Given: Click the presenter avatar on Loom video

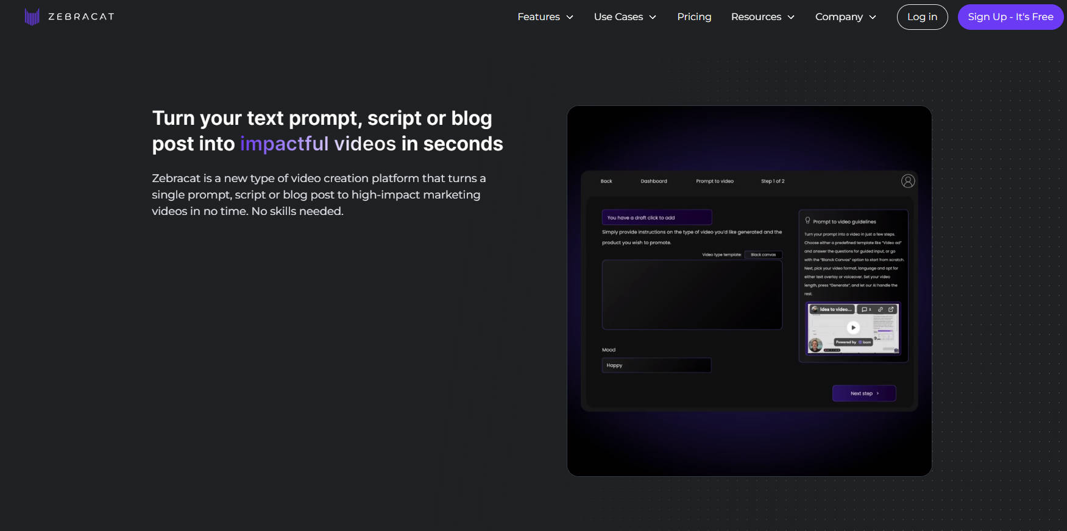Looking at the screenshot, I should 815,346.
